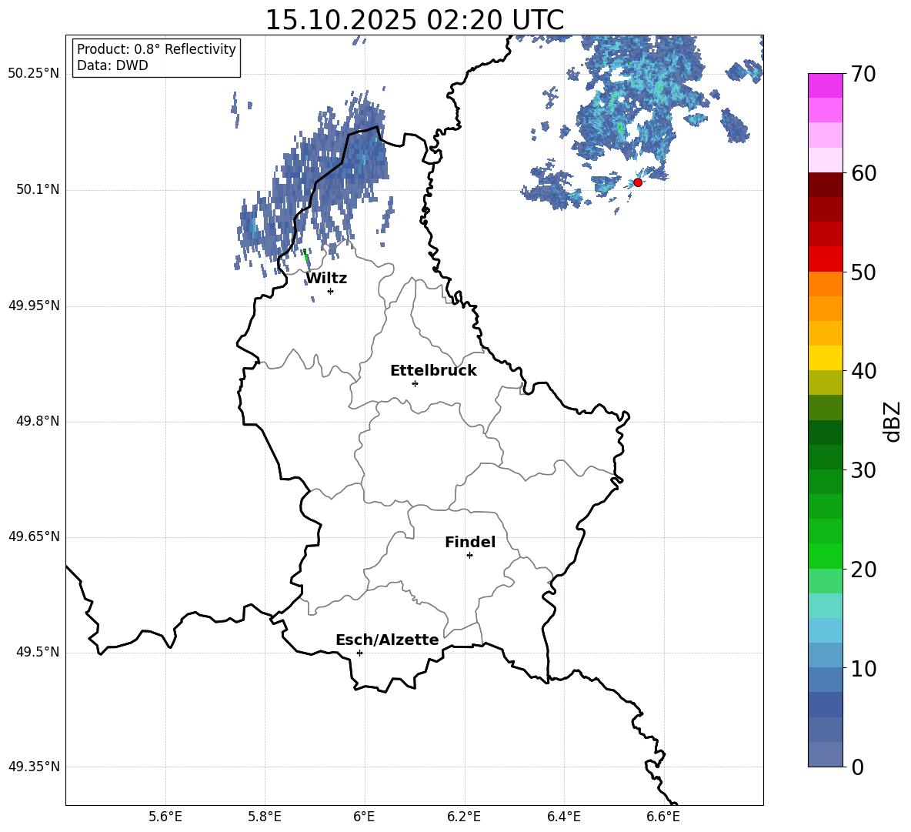911x832 pixels.
Task: Click the 'Ettelbruck' city label
Action: click(x=433, y=371)
